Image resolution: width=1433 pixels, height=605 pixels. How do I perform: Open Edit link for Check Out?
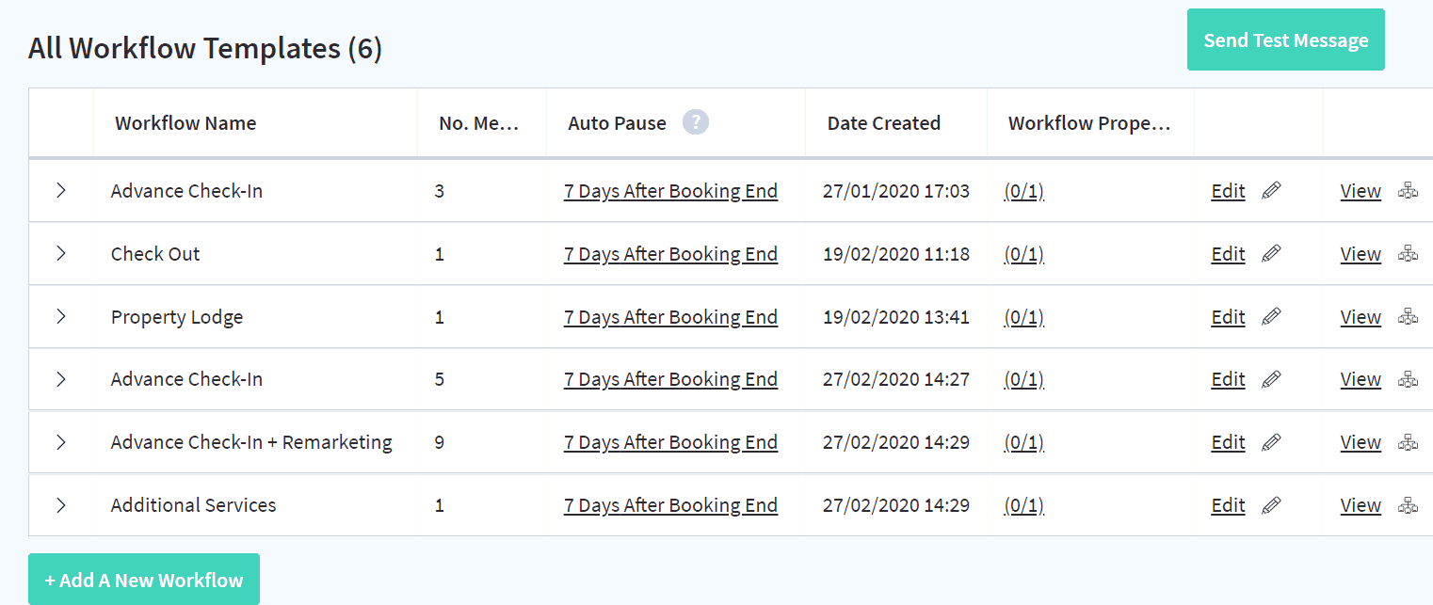point(1228,254)
